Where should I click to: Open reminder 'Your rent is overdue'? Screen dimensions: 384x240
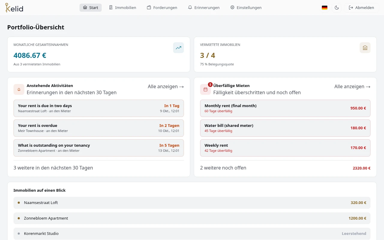click(x=99, y=128)
